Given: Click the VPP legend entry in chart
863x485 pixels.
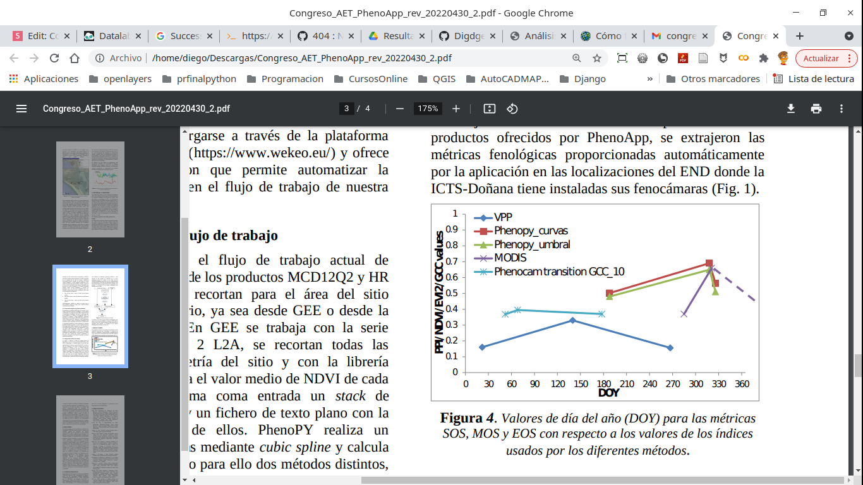Looking at the screenshot, I should coord(493,217).
